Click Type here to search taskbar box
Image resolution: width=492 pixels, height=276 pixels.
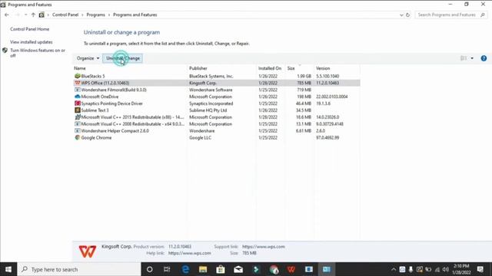pyautogui.click(x=79, y=269)
